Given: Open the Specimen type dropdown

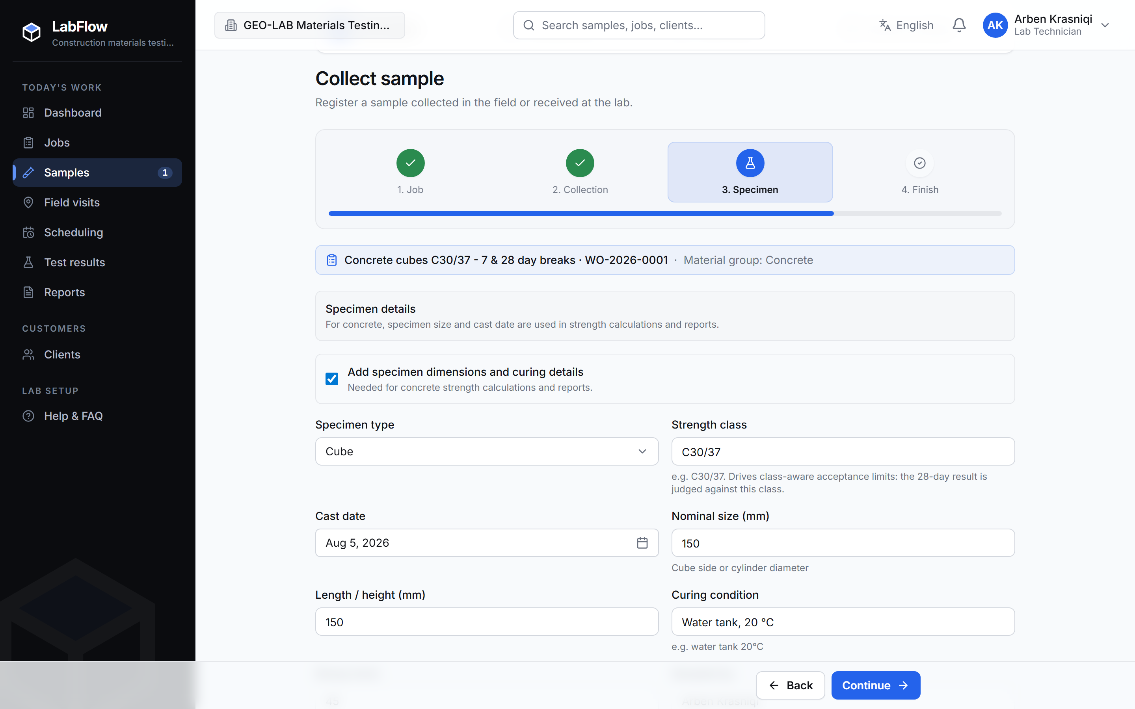Looking at the screenshot, I should (487, 451).
